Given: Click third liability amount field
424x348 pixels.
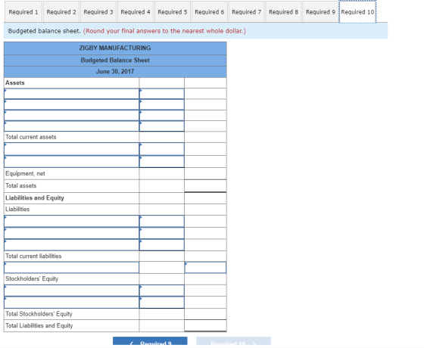Looking at the screenshot, I should (x=162, y=245).
